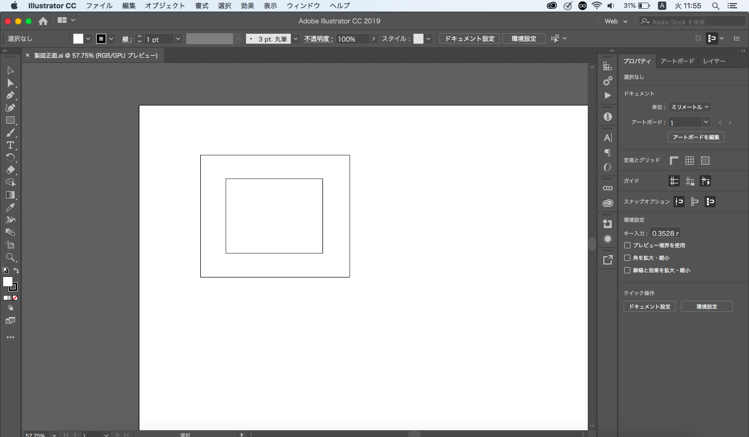Select the Direct Selection tool
The width and height of the screenshot is (749, 437).
[x=10, y=83]
